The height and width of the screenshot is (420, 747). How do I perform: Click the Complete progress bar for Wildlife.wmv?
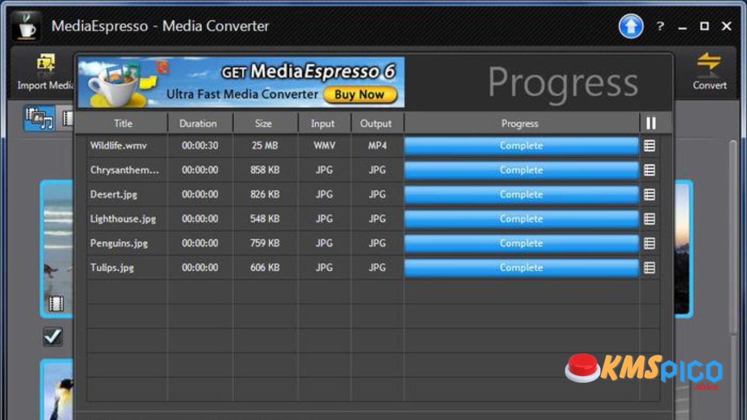tap(521, 146)
